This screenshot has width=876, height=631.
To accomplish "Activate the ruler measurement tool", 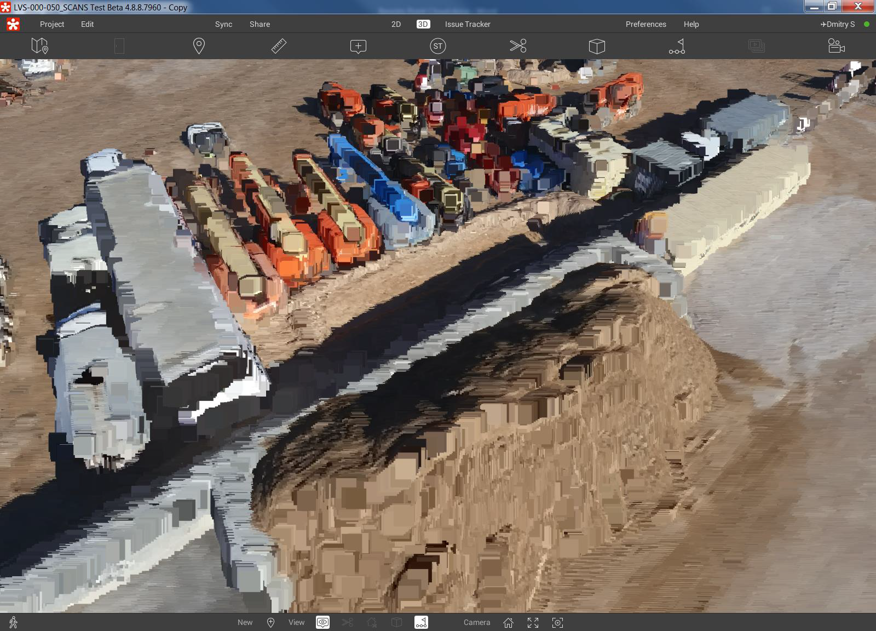I will pos(279,46).
